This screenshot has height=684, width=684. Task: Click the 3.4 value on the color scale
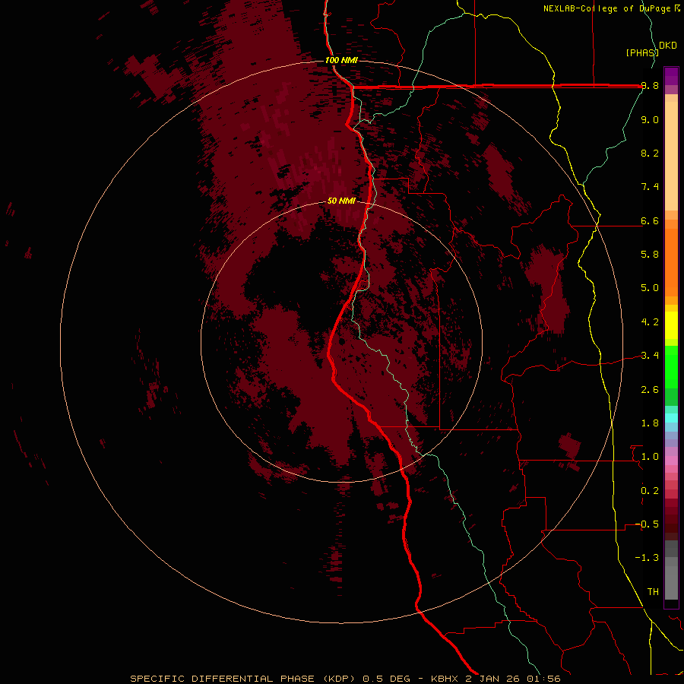650,356
